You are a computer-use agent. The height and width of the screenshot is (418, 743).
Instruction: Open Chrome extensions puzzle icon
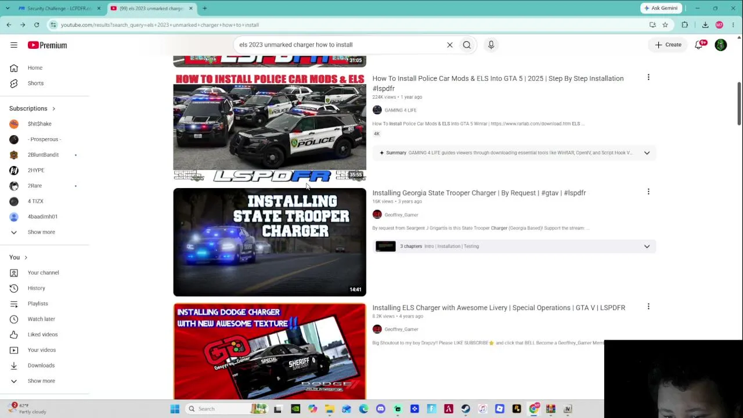(x=685, y=25)
